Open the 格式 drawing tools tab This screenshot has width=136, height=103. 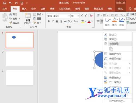120,9
